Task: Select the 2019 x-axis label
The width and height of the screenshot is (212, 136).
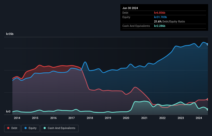Action: 108,118
